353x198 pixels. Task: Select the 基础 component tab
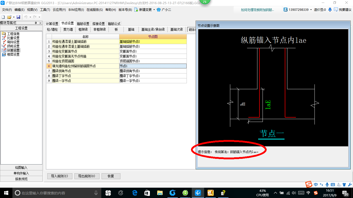click(x=131, y=29)
